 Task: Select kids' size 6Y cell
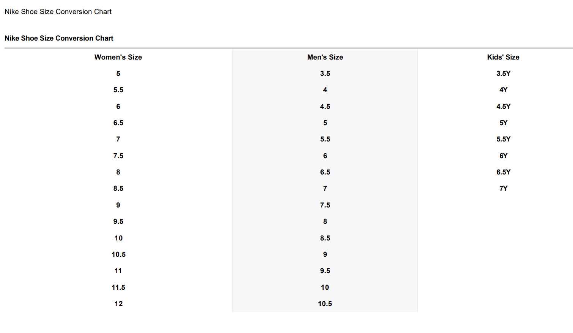pos(503,156)
